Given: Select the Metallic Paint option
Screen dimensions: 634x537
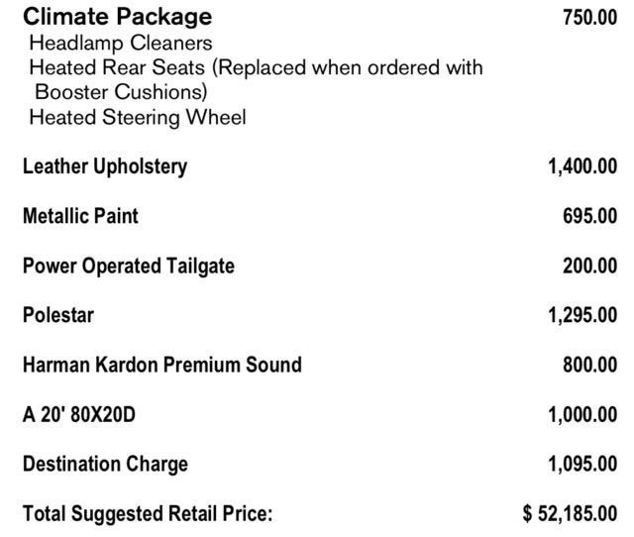Looking at the screenshot, I should (x=80, y=216).
